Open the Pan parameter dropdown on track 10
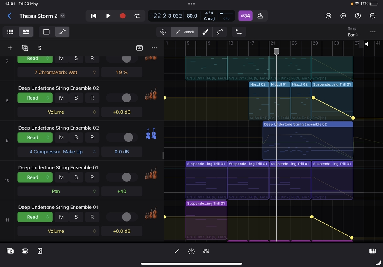This screenshot has width=383, height=267. click(x=58, y=191)
